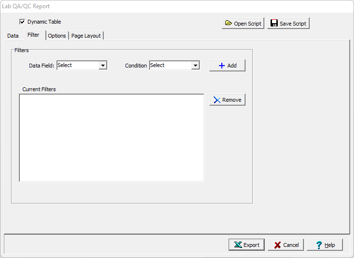Click the Data Field Select box text

click(x=77, y=66)
